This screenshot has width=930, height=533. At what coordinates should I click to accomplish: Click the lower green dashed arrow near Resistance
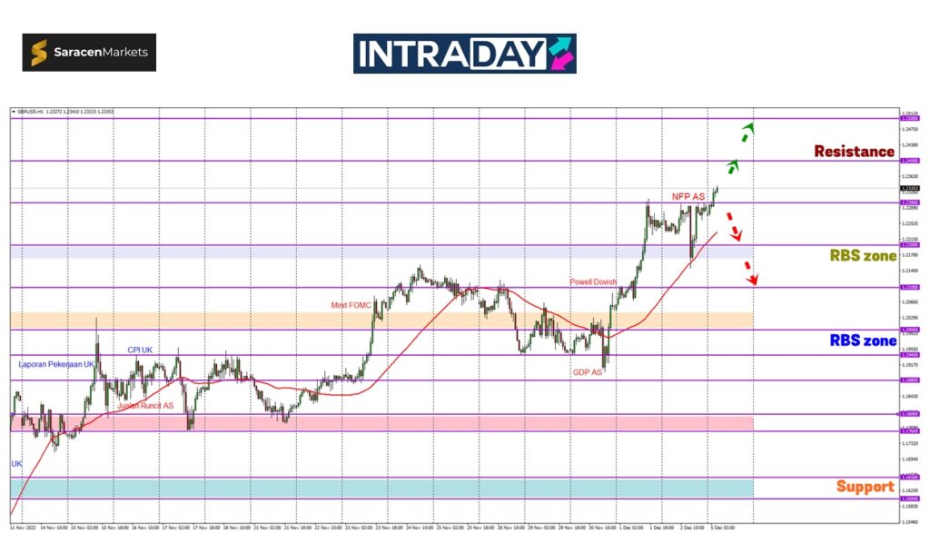[x=732, y=167]
